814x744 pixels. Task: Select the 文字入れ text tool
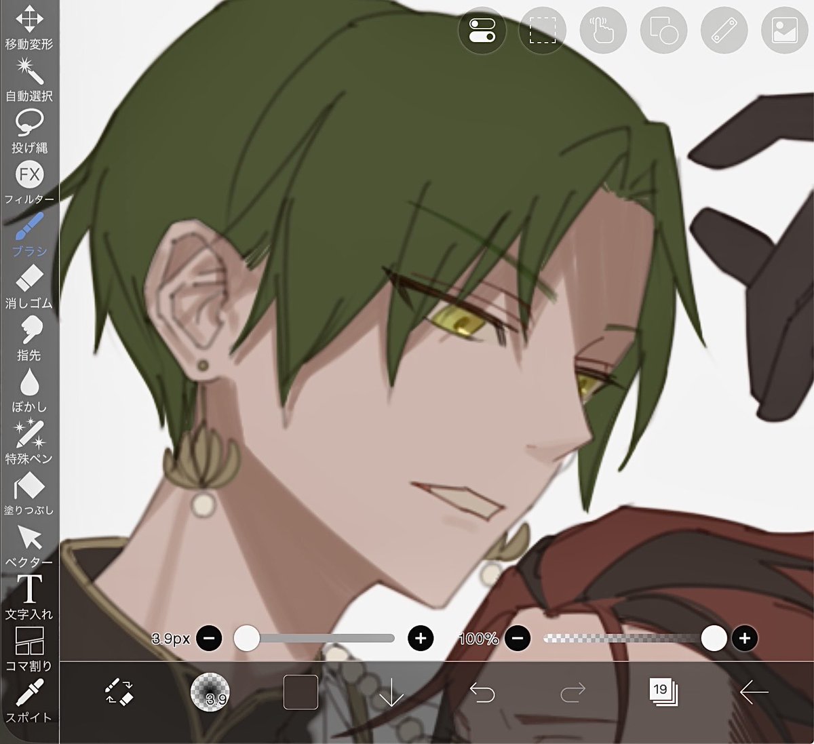coord(29,597)
